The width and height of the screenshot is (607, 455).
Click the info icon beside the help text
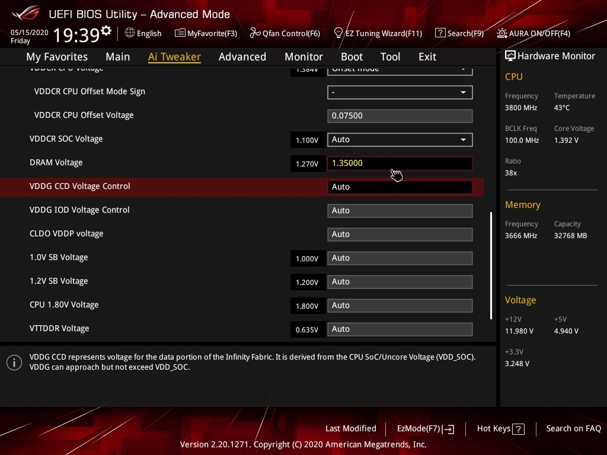tap(14, 363)
